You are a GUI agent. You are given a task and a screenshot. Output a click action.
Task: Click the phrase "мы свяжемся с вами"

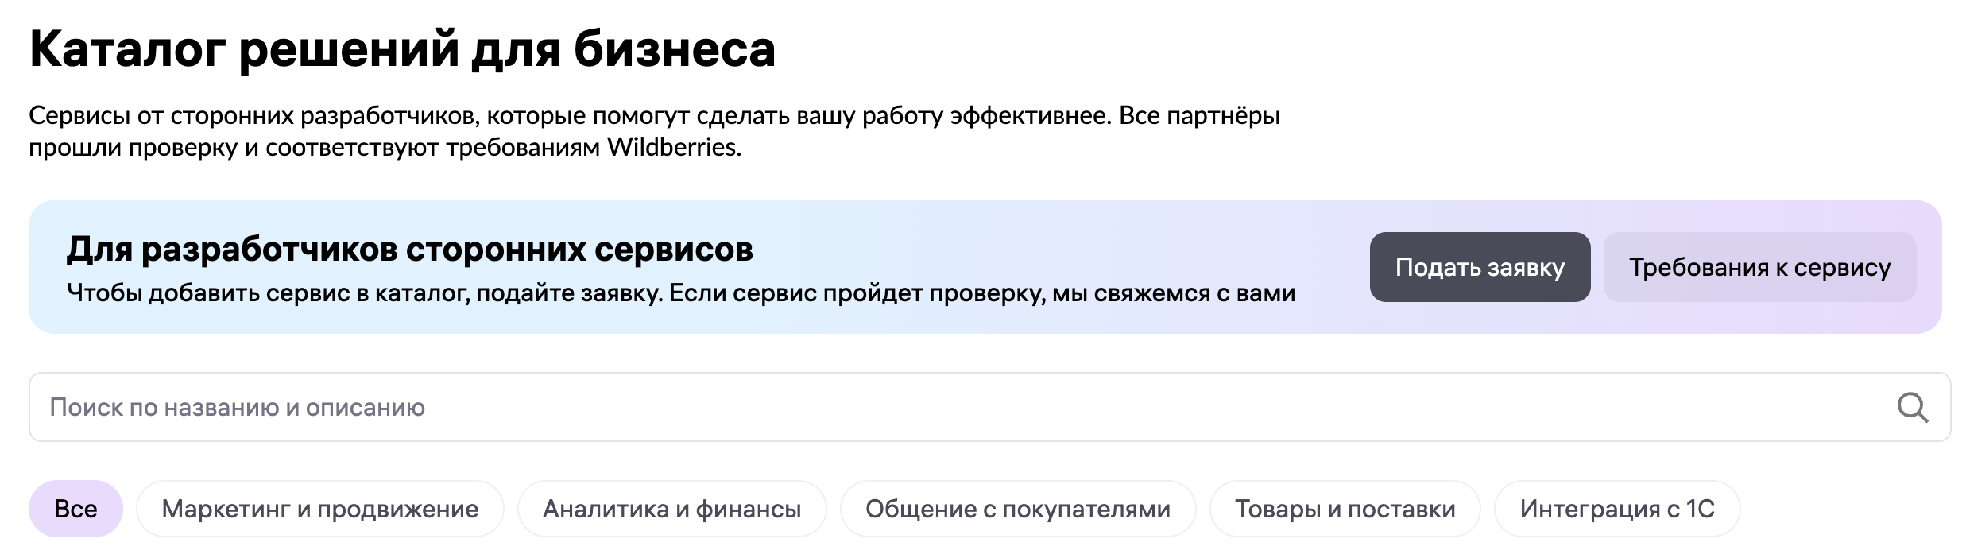(x=1174, y=294)
